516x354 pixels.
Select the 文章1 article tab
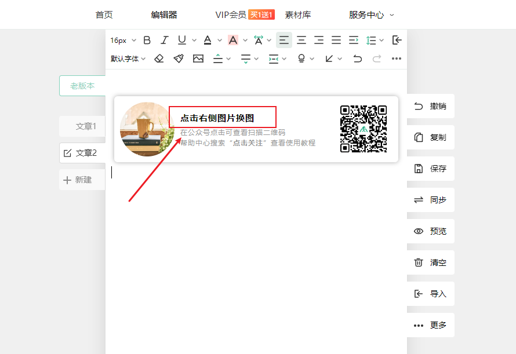pyautogui.click(x=82, y=126)
